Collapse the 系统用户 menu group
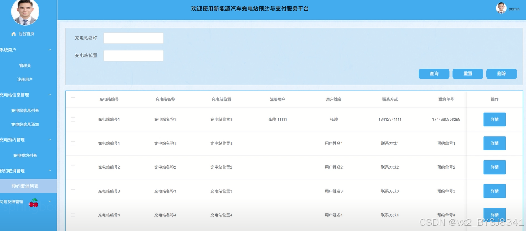The width and height of the screenshot is (526, 231). point(50,50)
